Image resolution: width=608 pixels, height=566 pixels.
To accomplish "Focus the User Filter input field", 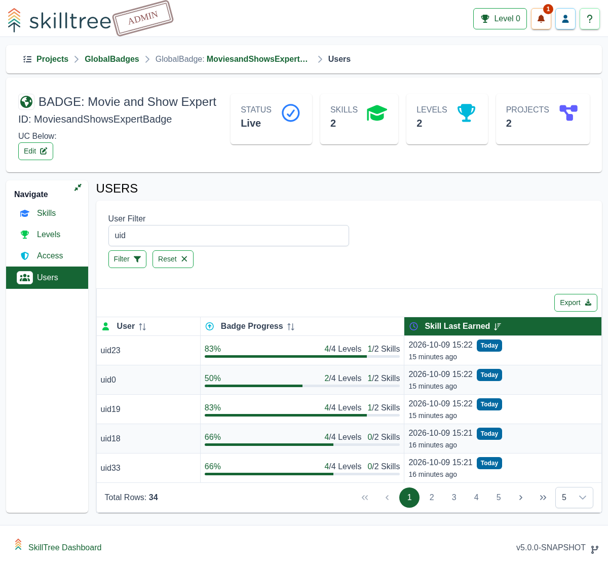I will (x=229, y=236).
